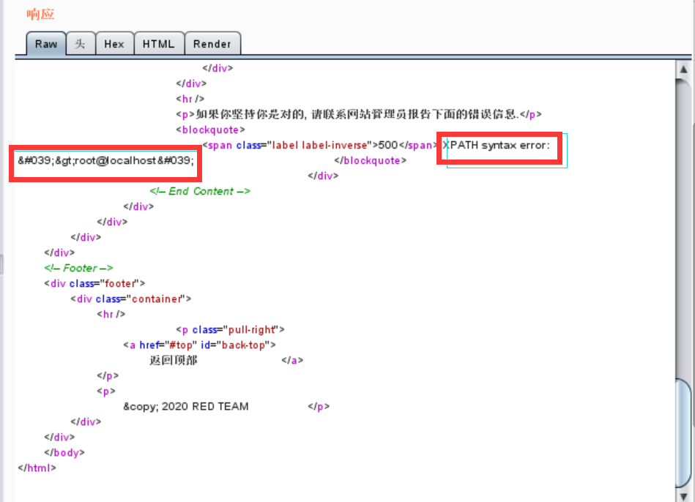Click the '</body>' closing tag
The image size is (695, 502).
(x=64, y=453)
